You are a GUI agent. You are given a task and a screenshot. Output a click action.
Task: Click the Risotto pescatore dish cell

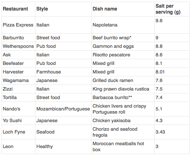pos(123,55)
